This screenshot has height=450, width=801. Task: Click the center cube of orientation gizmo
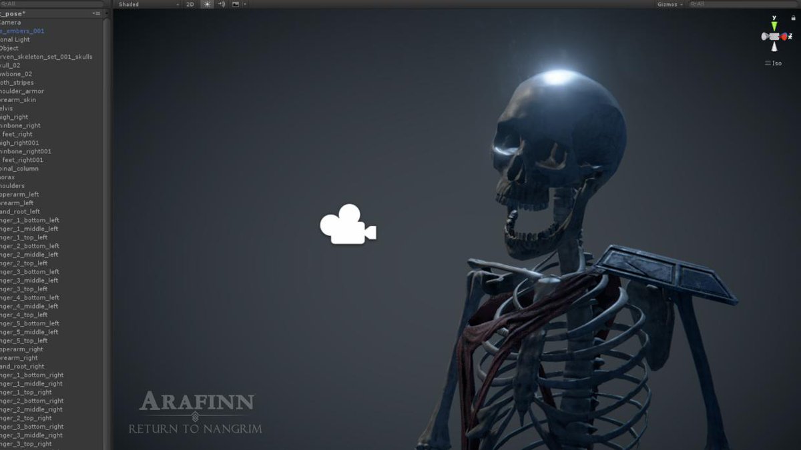(774, 37)
